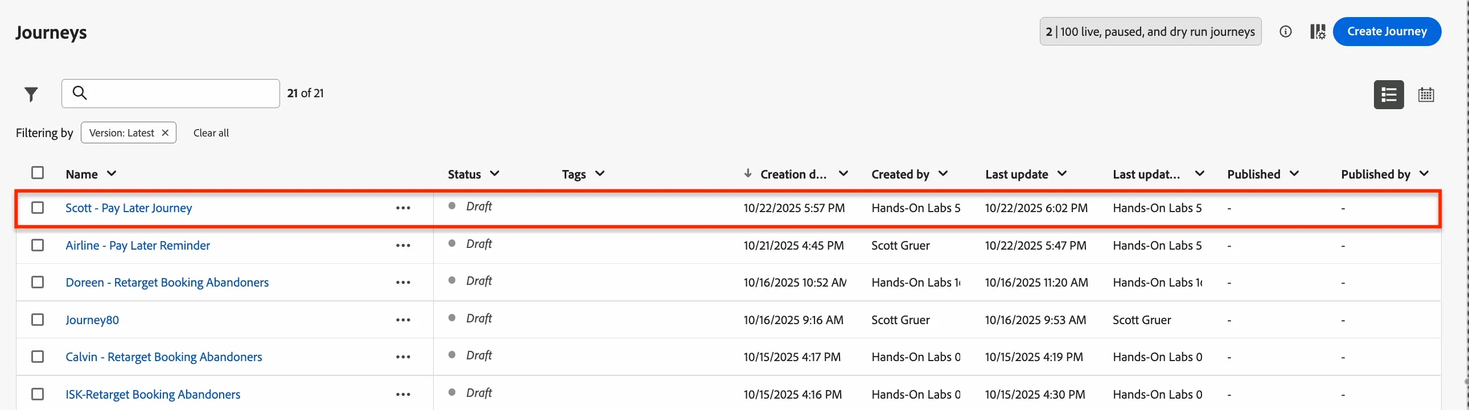Open the Tags column dropdown chevron

(x=599, y=173)
